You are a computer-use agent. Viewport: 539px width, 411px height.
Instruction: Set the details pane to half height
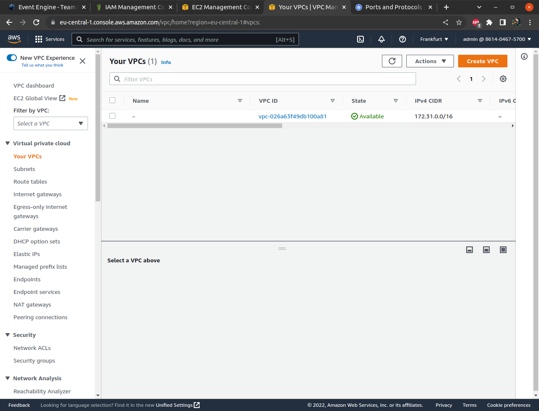[486, 250]
